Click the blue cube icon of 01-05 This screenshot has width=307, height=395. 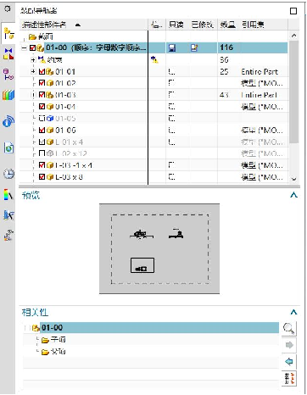[x=50, y=119]
